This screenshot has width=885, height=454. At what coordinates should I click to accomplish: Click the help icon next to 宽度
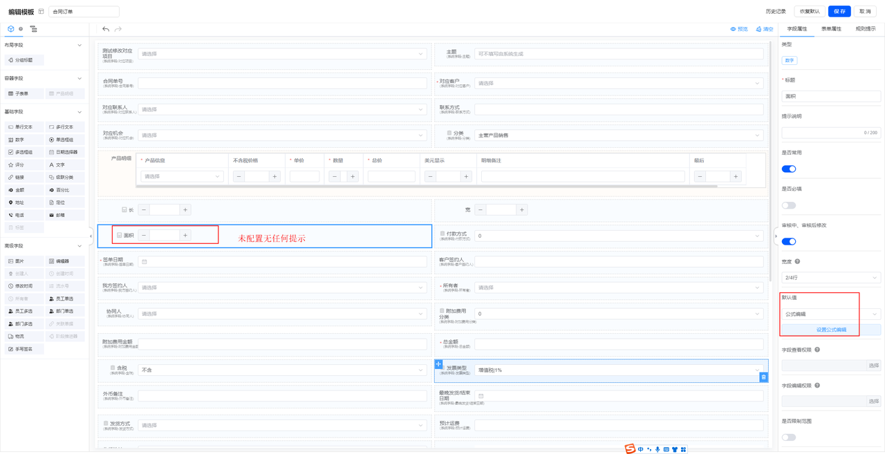tap(797, 261)
